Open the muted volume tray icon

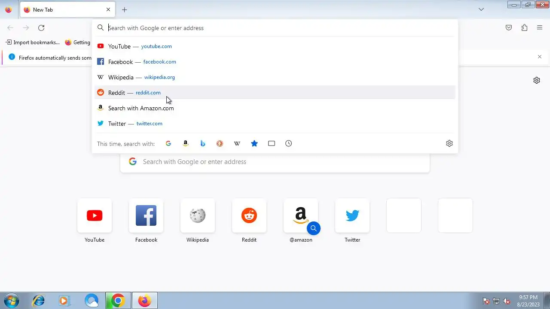click(507, 301)
